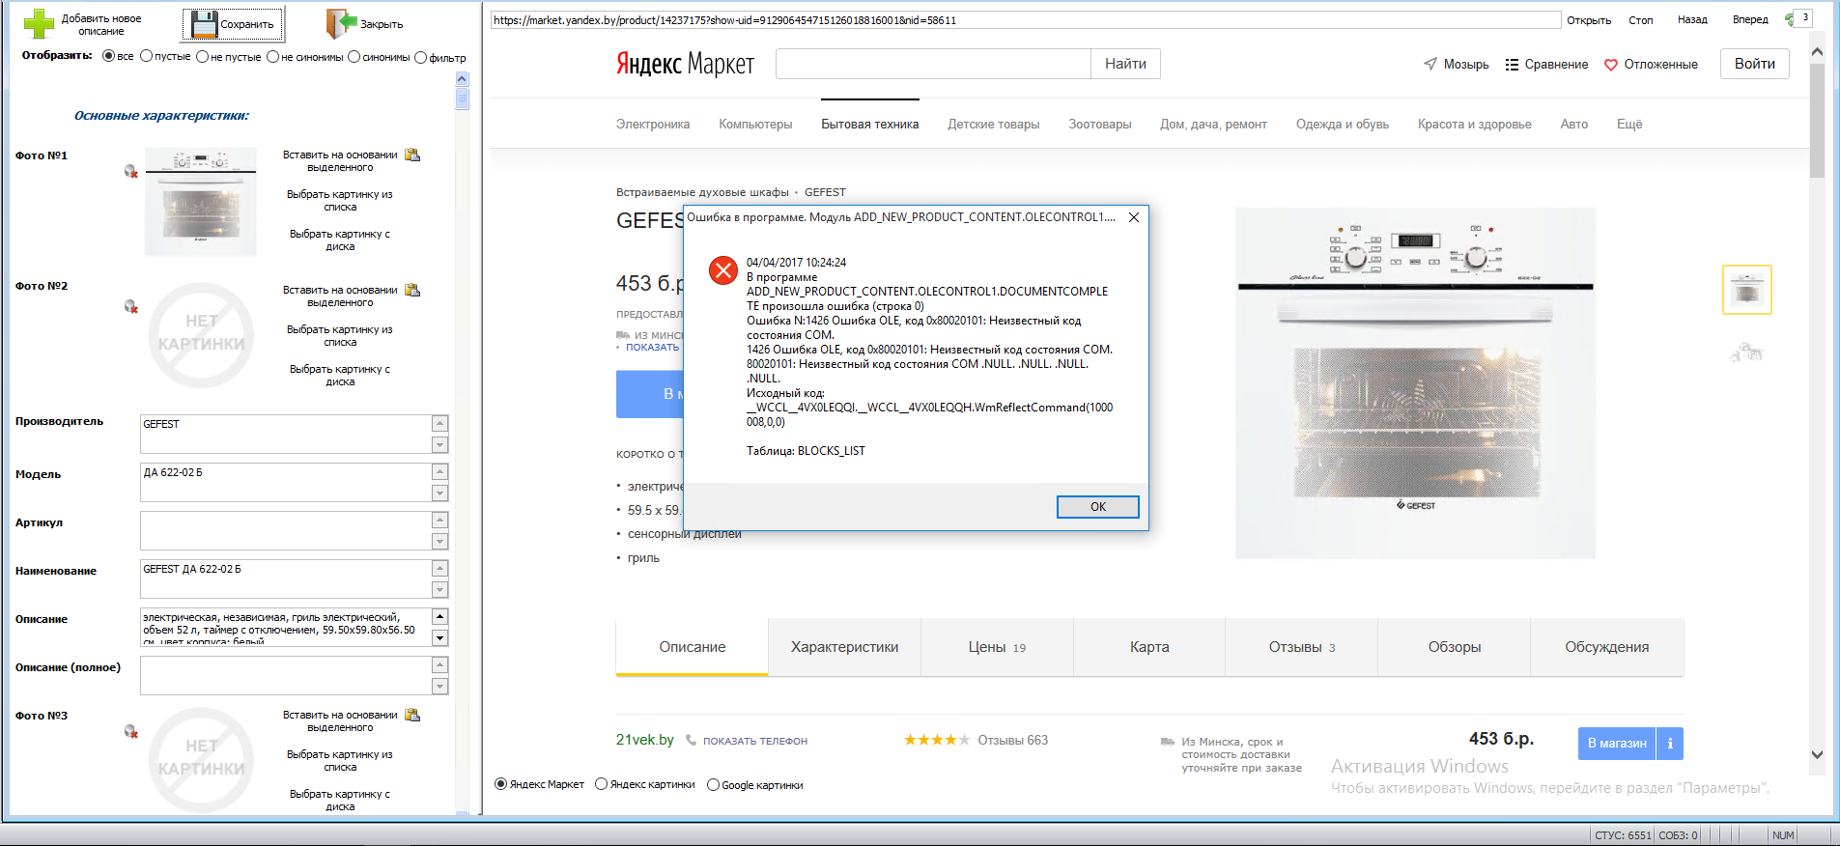Click the icon with counter 3 near Вперед
Screen dimensions: 1840x846
click(1798, 18)
